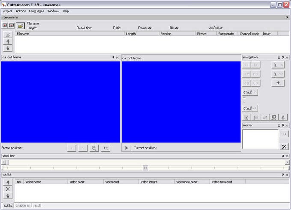Move stream up in the file list
Screen dimensions: 291x210
coord(8,41)
